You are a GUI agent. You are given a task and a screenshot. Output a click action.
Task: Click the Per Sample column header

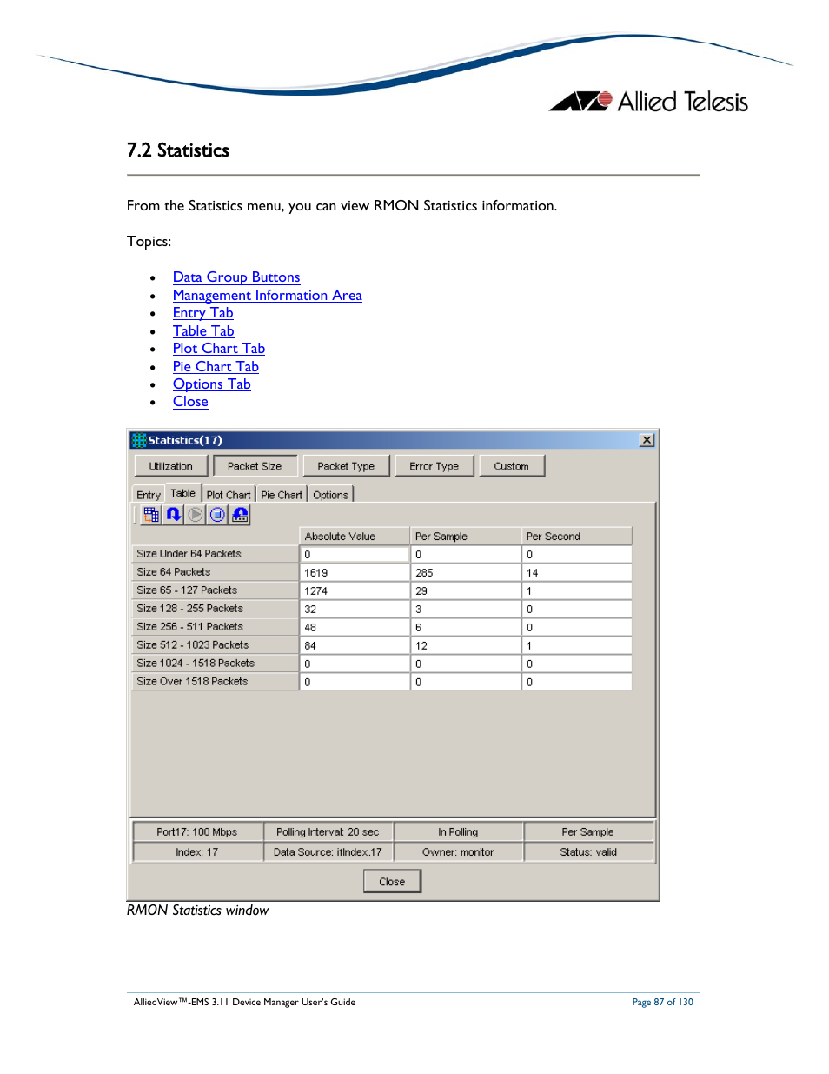pyautogui.click(x=465, y=537)
